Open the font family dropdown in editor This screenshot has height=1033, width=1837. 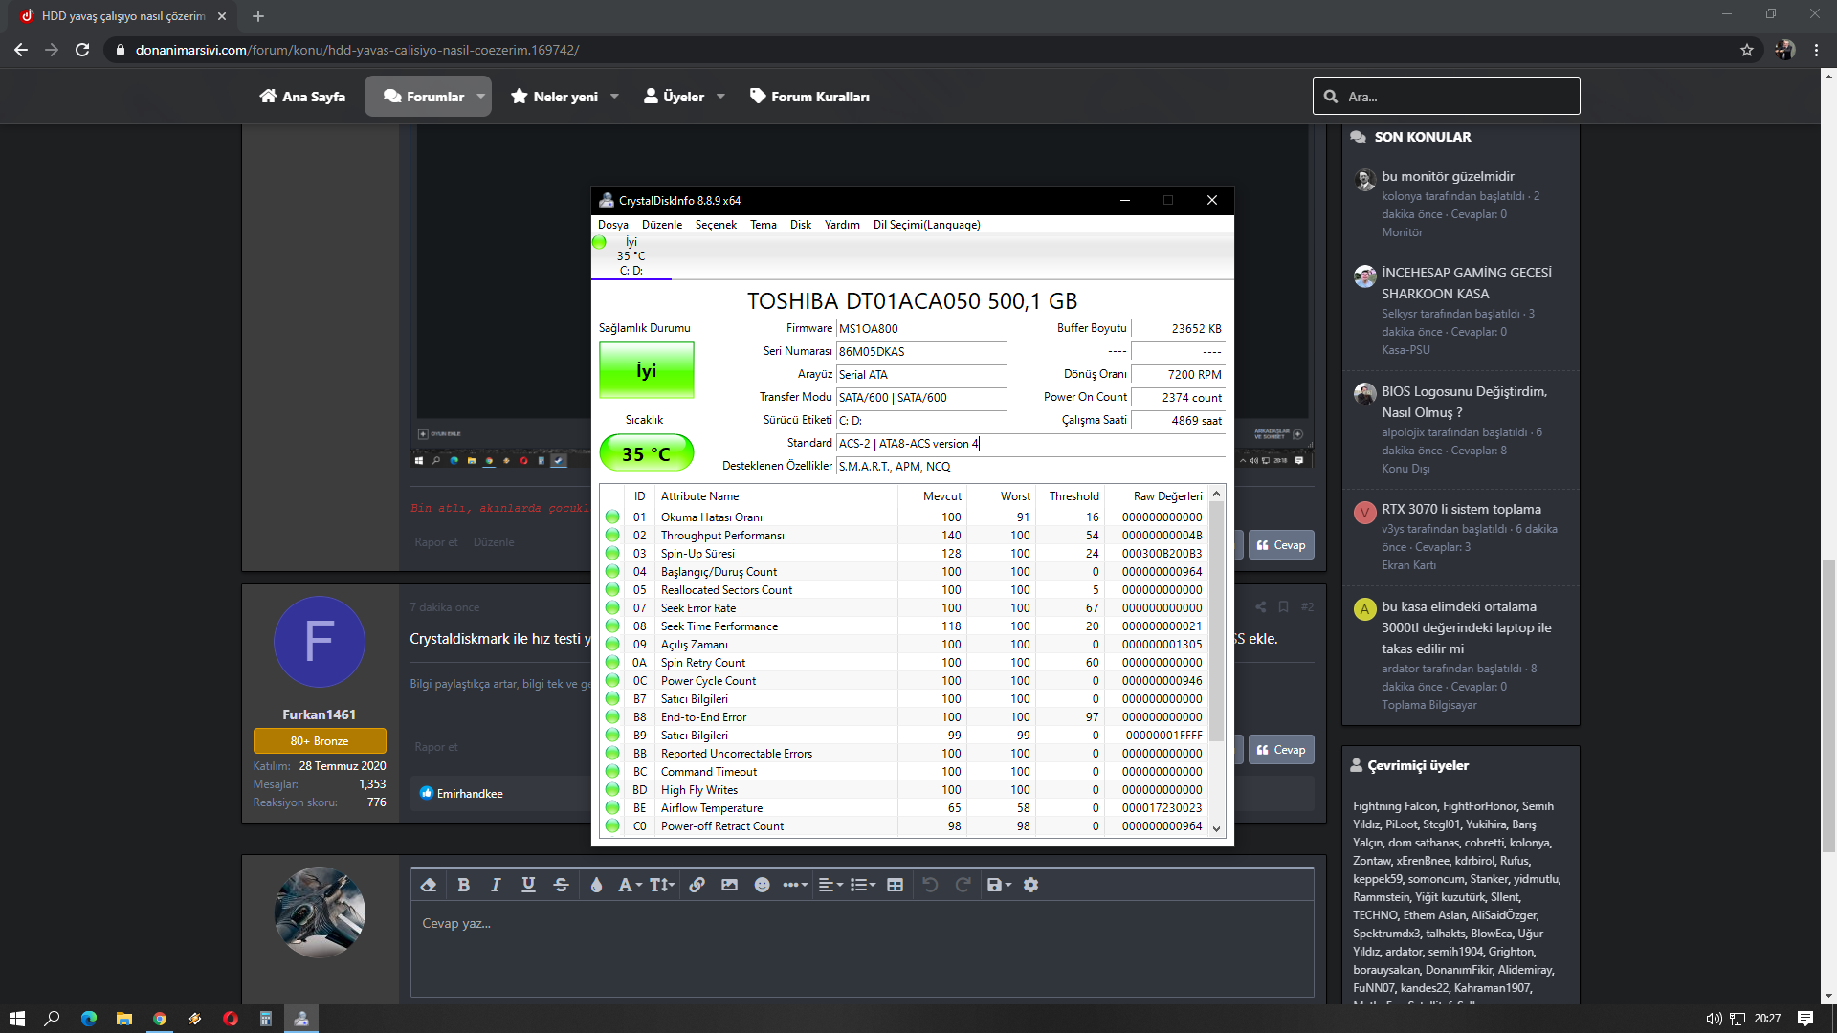tap(630, 885)
